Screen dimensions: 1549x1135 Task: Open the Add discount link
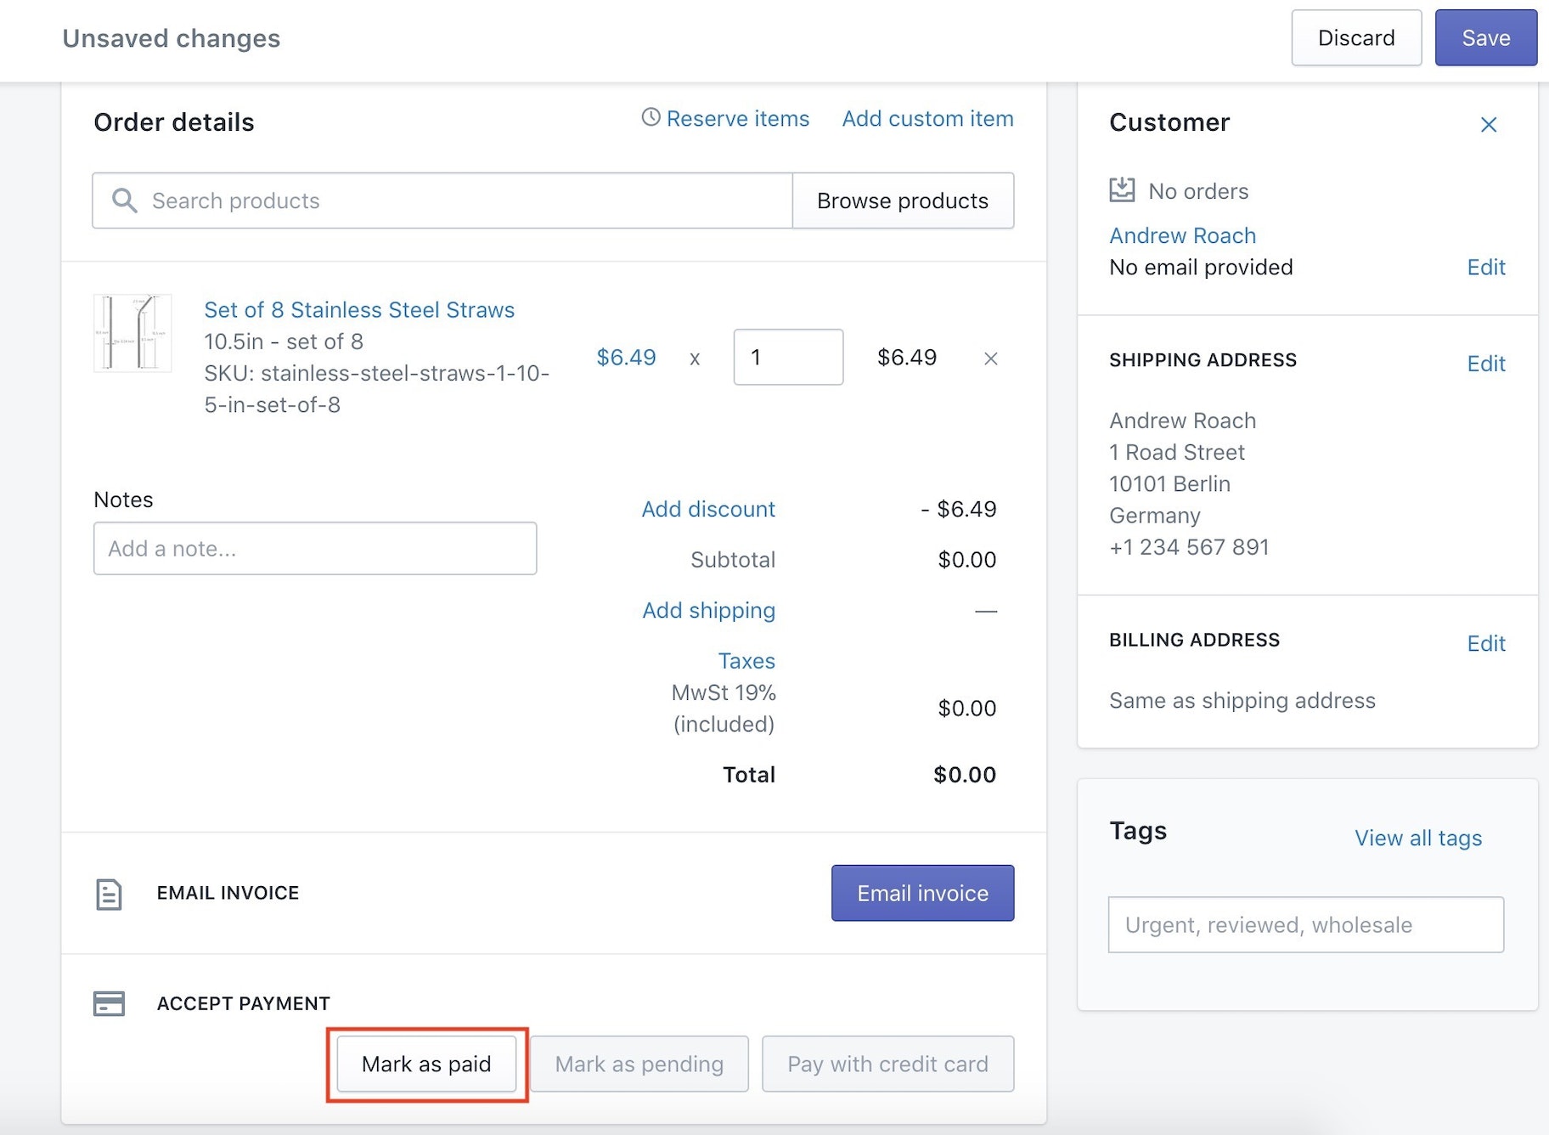[707, 509]
